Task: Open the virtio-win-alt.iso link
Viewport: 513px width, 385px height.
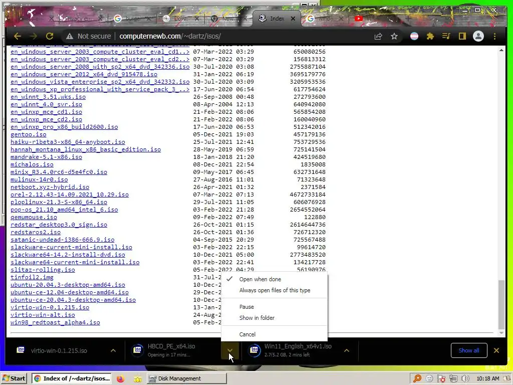Action: [43, 315]
